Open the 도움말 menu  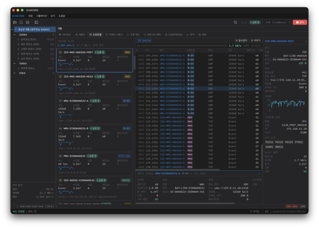(x=62, y=16)
